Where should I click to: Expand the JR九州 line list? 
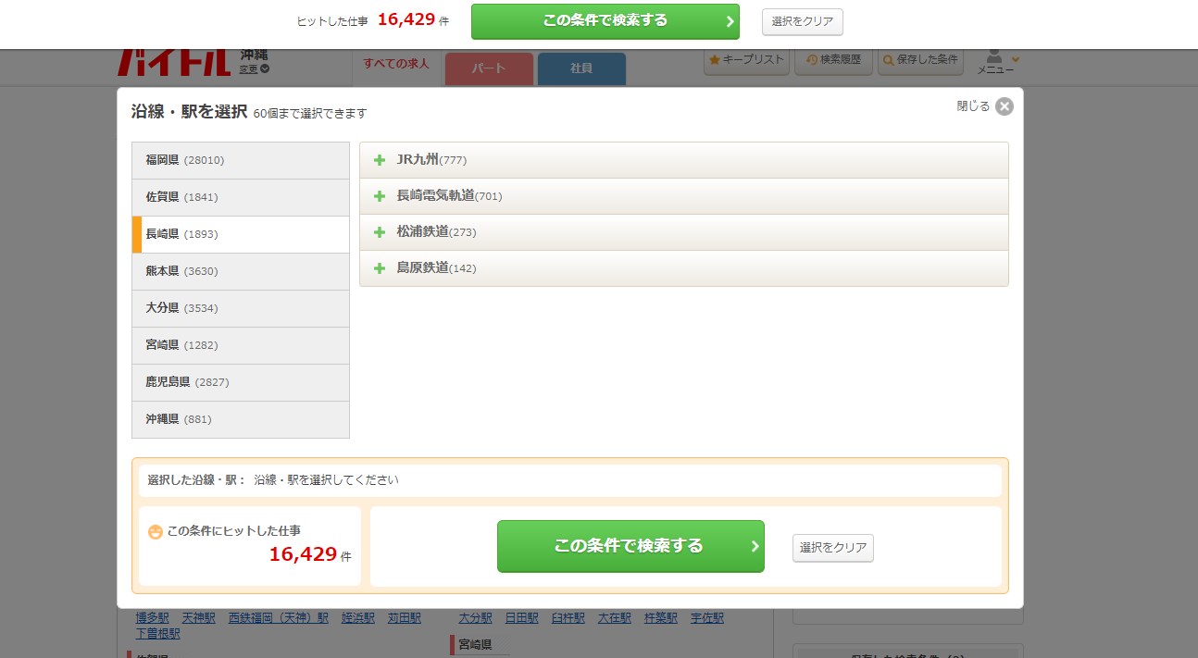point(683,160)
